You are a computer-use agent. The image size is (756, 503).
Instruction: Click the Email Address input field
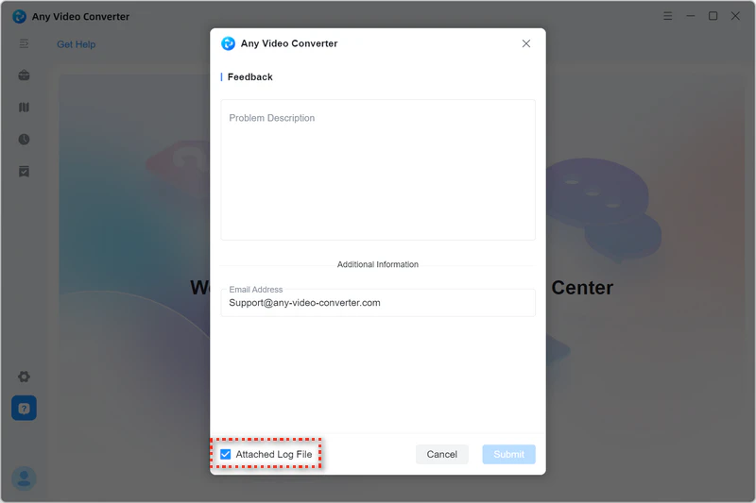378,303
